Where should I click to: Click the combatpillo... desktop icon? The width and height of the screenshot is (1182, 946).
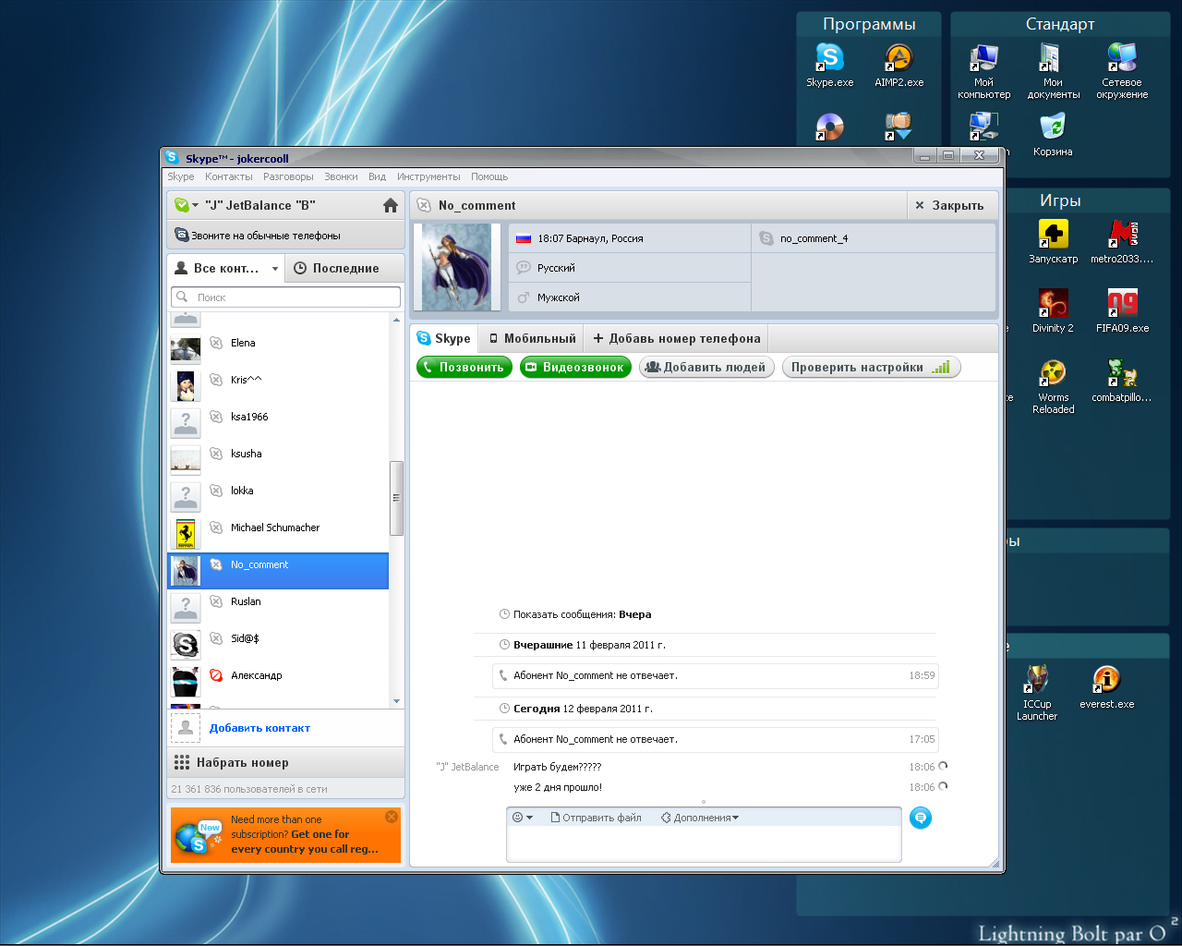click(1122, 381)
